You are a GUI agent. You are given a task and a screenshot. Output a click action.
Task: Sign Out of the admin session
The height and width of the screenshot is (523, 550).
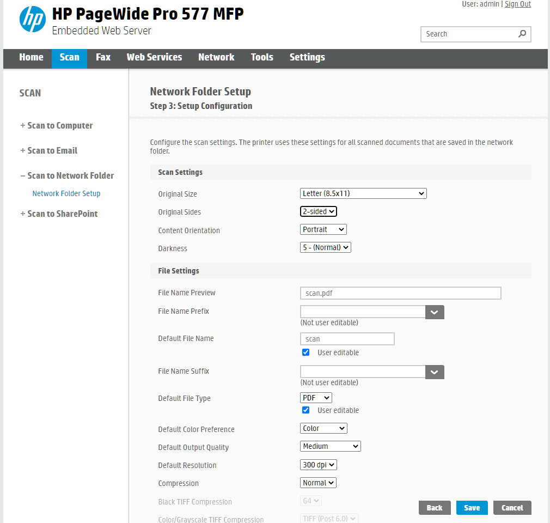(x=517, y=4)
